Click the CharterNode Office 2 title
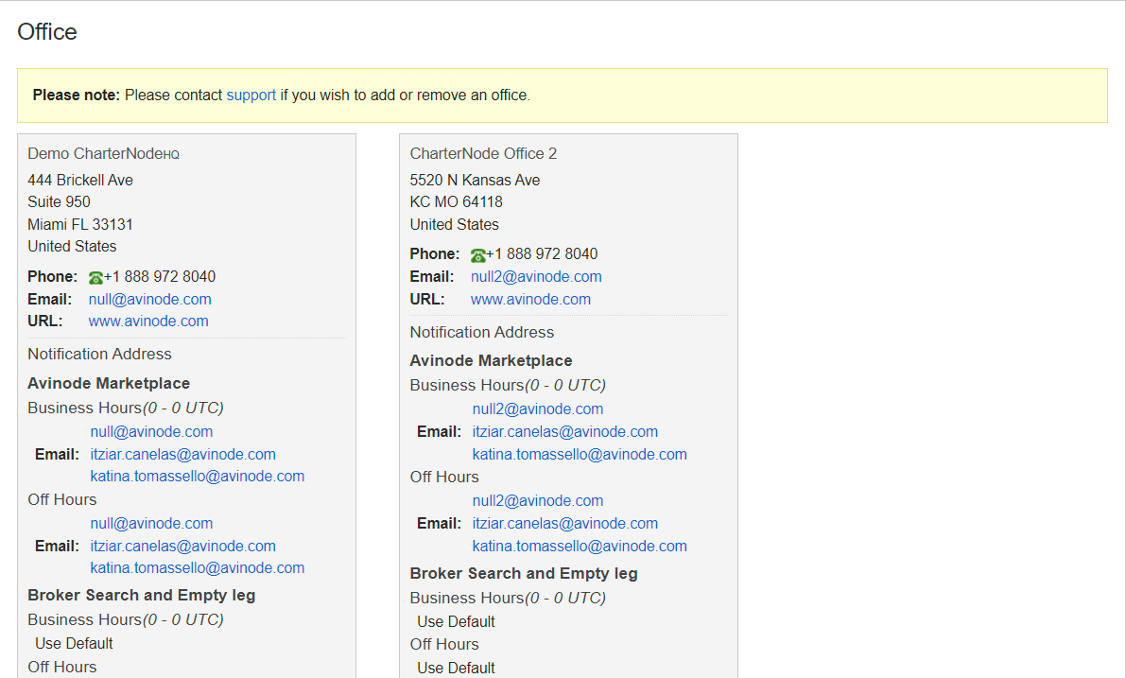Viewport: 1126px width, 678px height. 483,154
